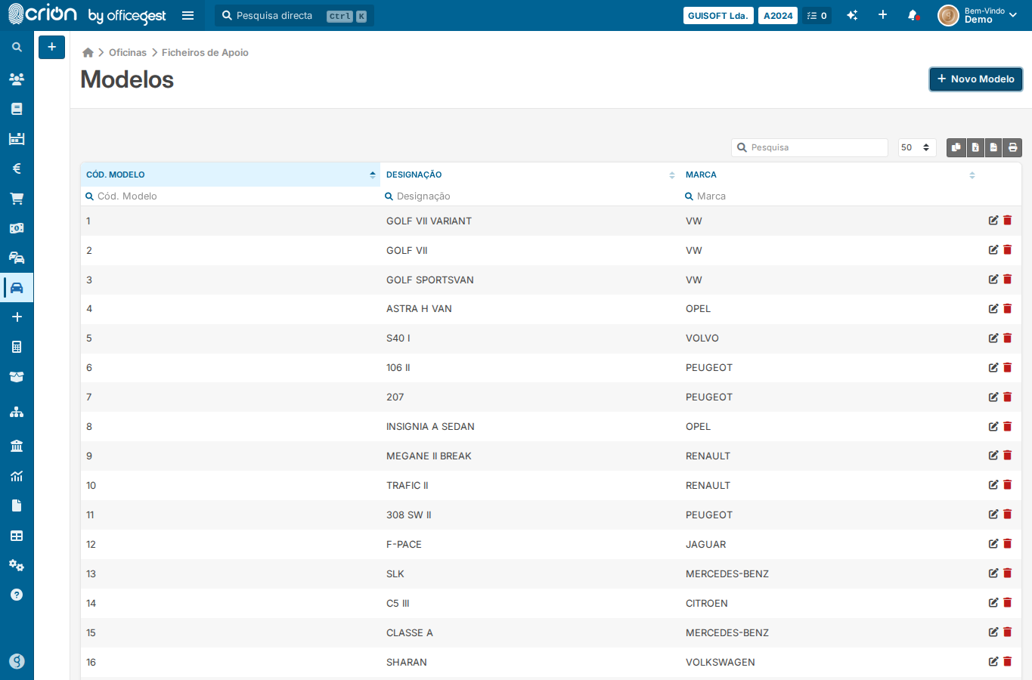Click the A2024 year button
Screen dimensions: 1032x680
(x=778, y=15)
